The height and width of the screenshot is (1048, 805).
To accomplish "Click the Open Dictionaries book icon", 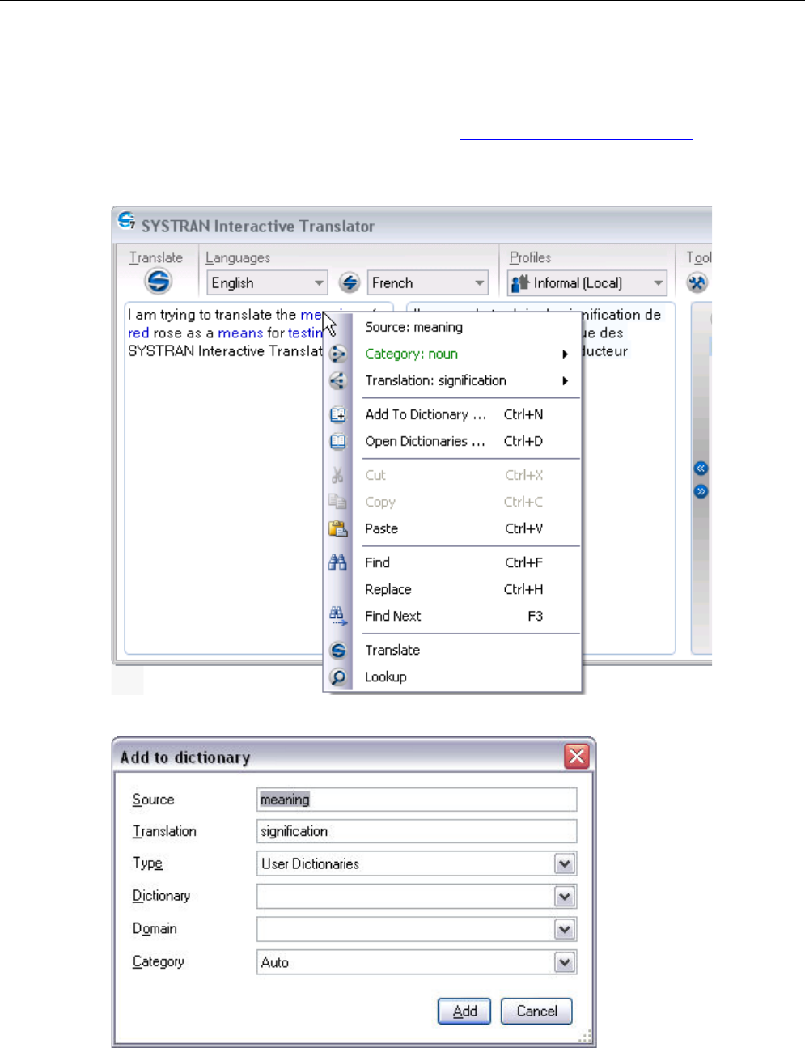I will (337, 441).
